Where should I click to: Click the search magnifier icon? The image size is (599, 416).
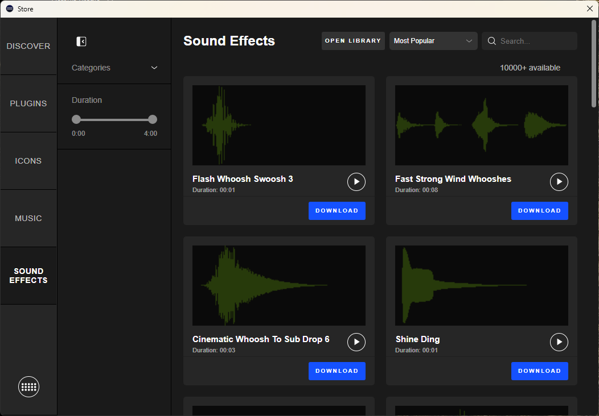[492, 41]
